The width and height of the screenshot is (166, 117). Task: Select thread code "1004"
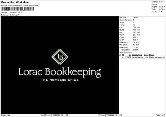[x=146, y=57]
